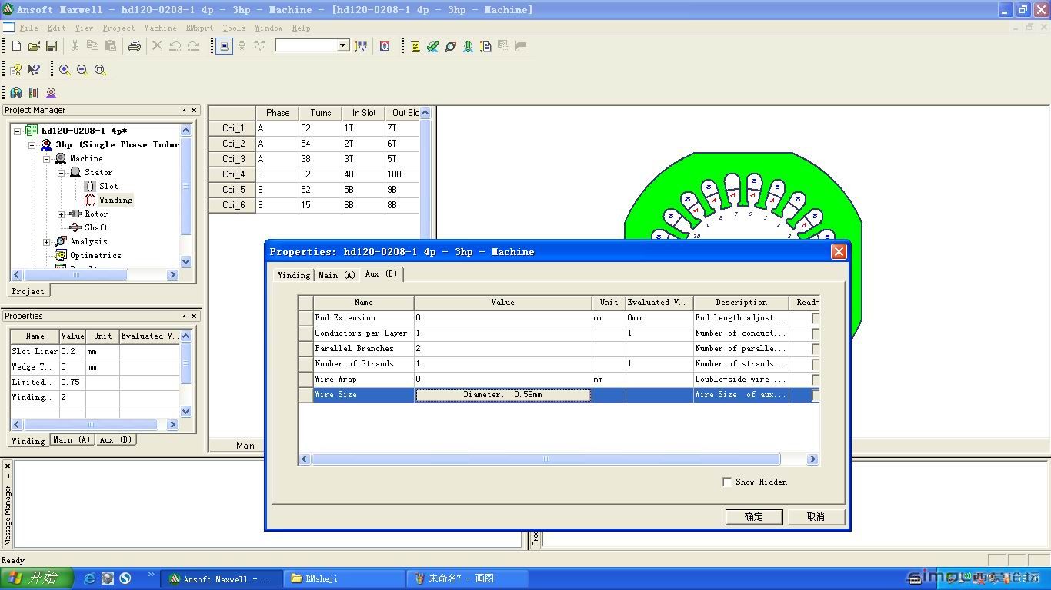Viewport: 1051px width, 590px height.
Task: Open the toolbar combo box dropdown
Action: click(x=343, y=46)
